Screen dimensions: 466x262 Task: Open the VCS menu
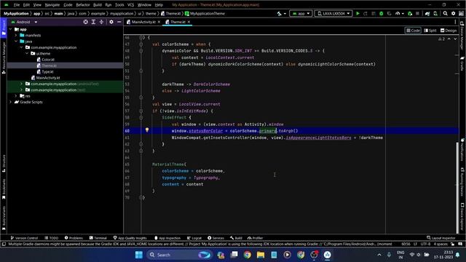130,5
